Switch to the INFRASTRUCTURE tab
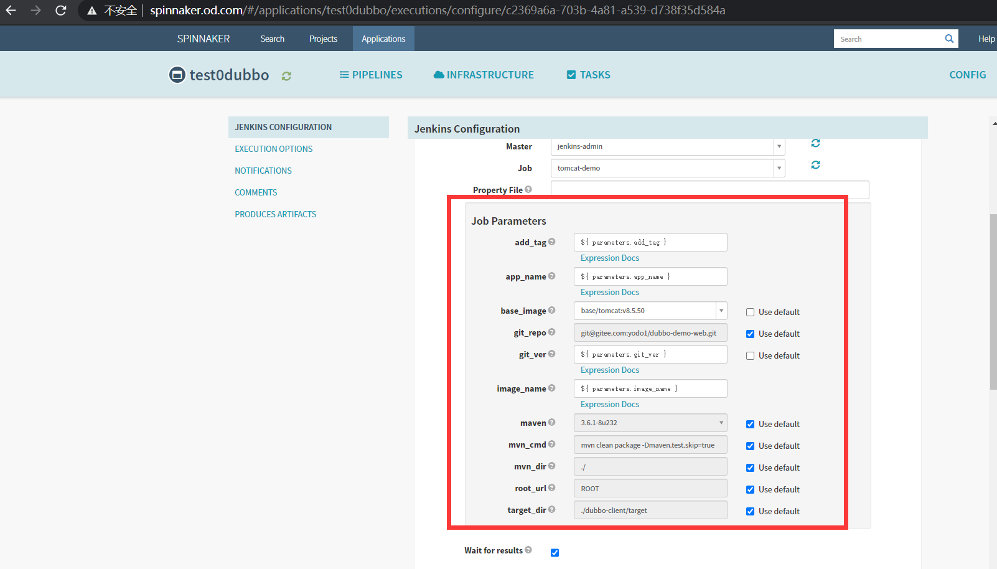This screenshot has height=569, width=997. (x=484, y=75)
